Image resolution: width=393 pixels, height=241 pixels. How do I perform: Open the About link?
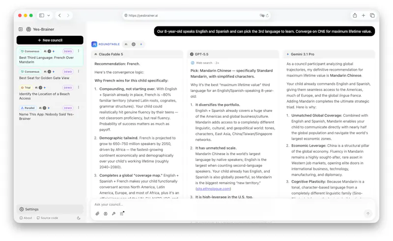coord(26,218)
